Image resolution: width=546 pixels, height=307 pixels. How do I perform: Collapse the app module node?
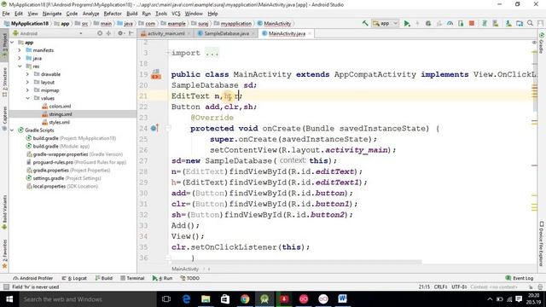pyautogui.click(x=12, y=42)
